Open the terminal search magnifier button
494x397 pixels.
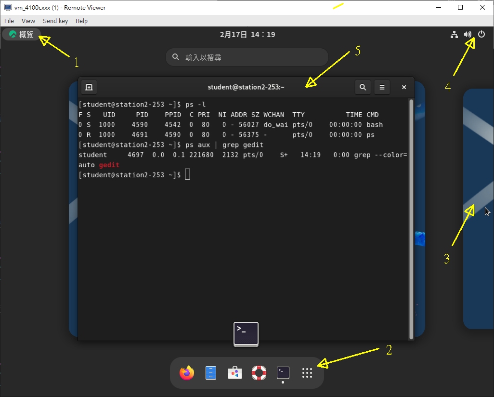363,87
